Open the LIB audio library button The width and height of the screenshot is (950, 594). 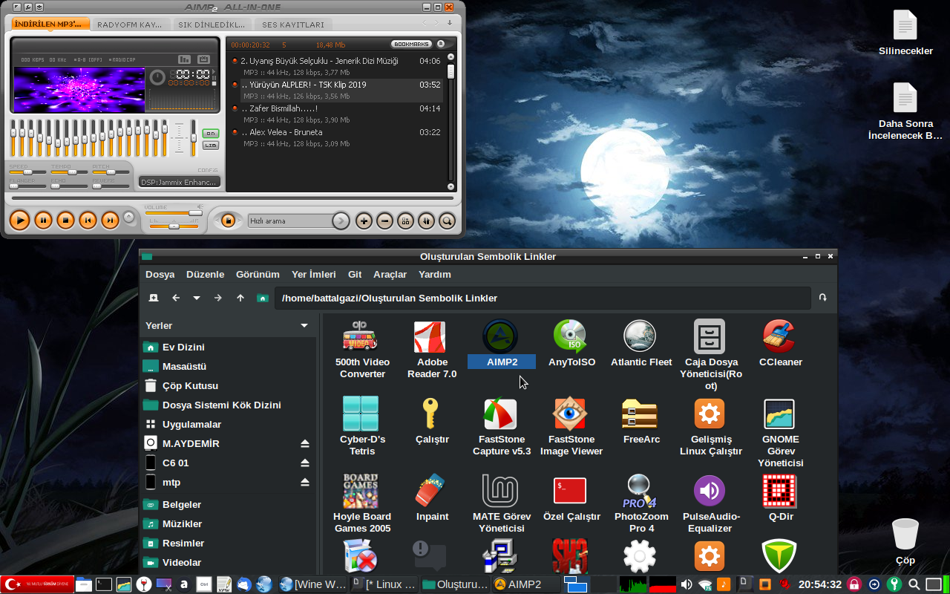211,145
